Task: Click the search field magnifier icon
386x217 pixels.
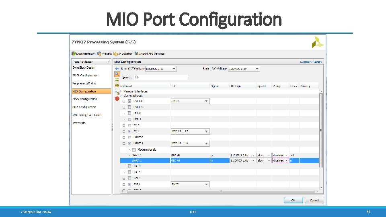Action: [137, 77]
